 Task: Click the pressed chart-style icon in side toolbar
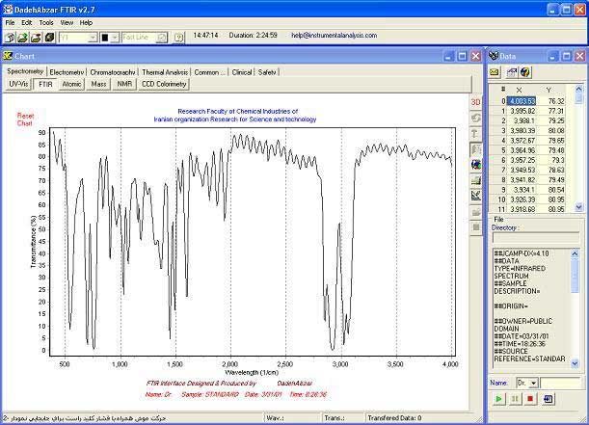475,149
